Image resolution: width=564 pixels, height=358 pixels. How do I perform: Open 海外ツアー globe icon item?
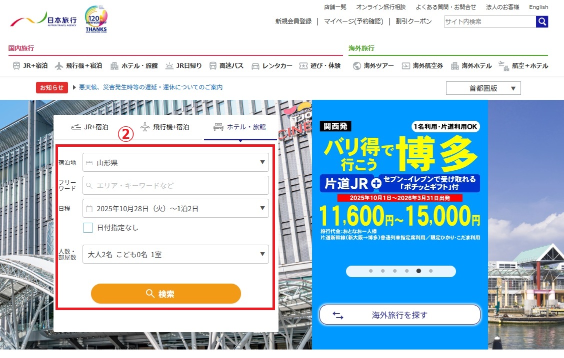[357, 66]
